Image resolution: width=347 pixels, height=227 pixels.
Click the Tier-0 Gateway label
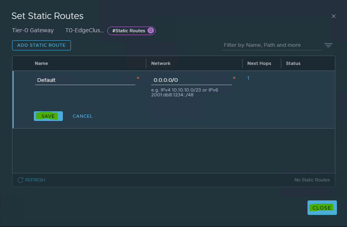(x=33, y=30)
